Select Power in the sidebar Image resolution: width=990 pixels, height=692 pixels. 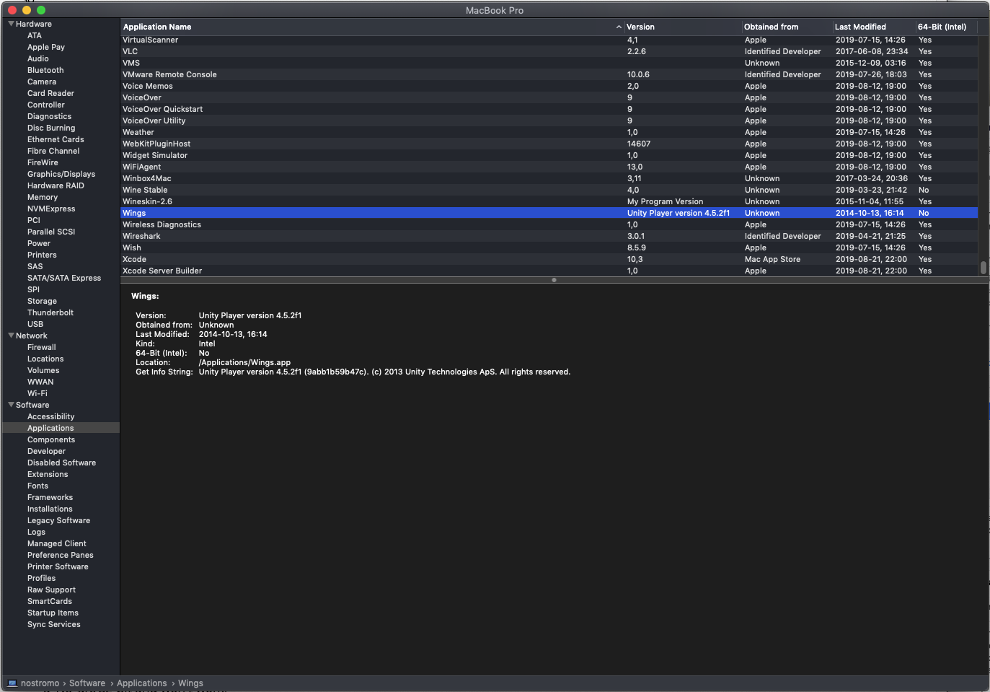pyautogui.click(x=39, y=243)
